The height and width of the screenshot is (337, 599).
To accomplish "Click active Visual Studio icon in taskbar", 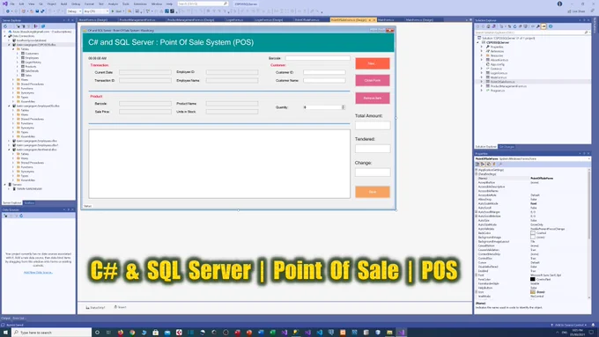I will point(402,333).
